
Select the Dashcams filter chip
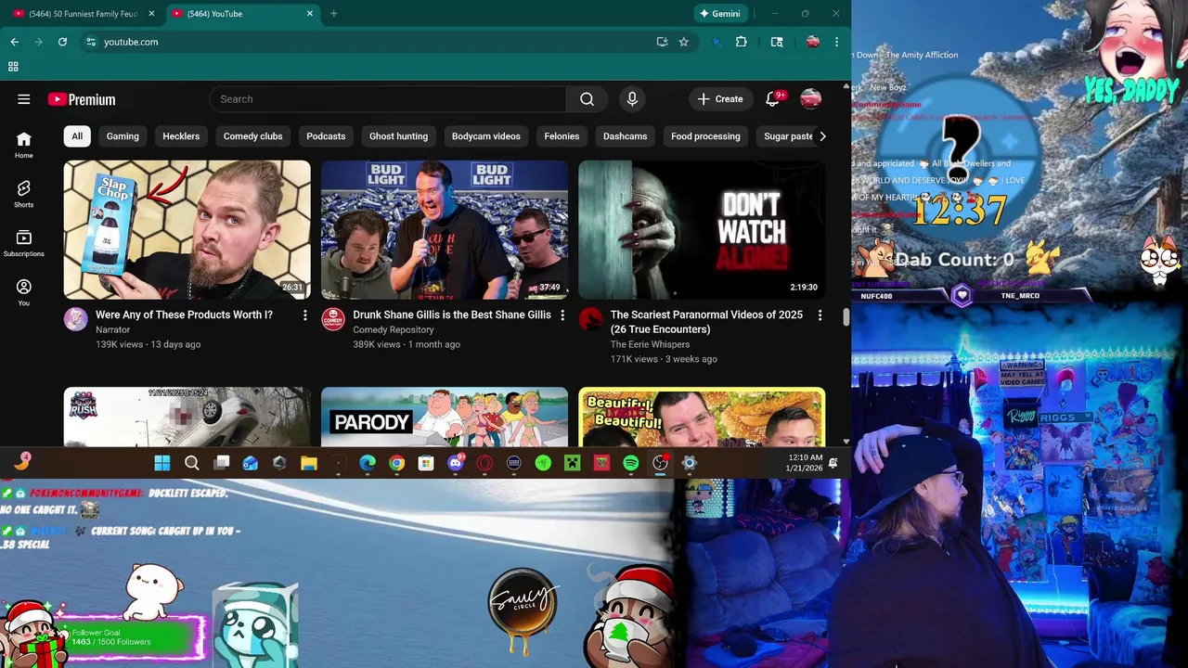pyautogui.click(x=625, y=136)
